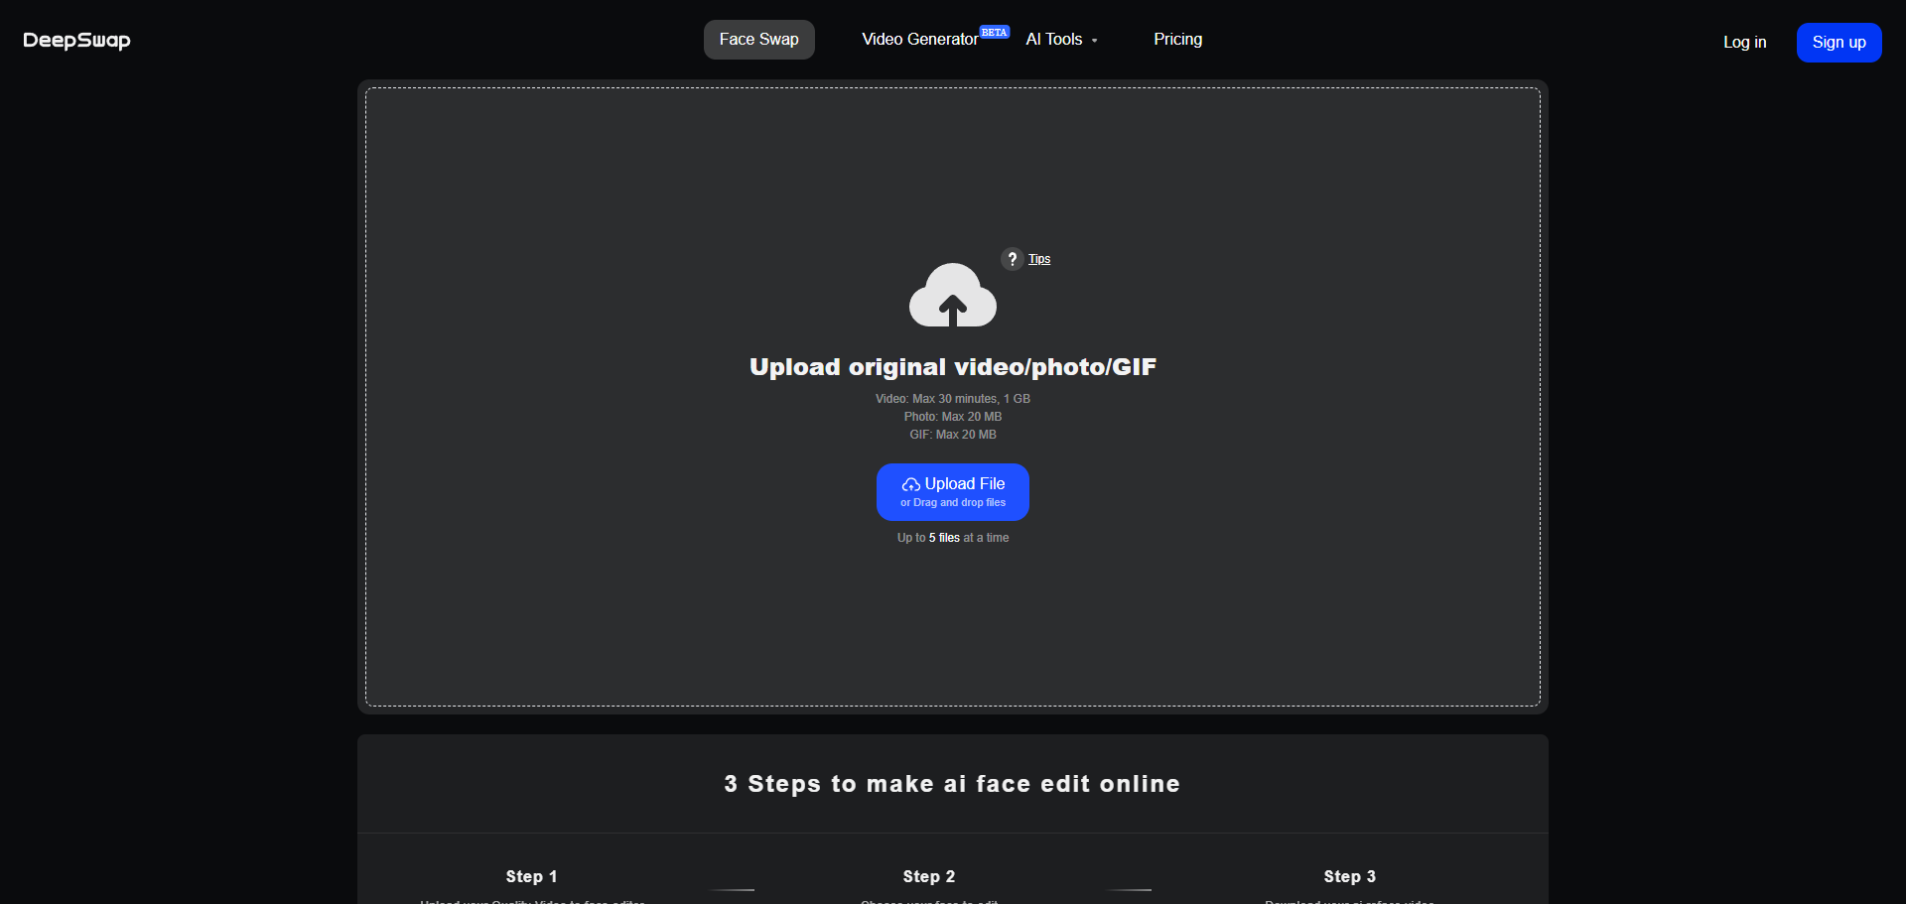
Task: Select the Face Swap tab
Action: pyautogui.click(x=758, y=40)
